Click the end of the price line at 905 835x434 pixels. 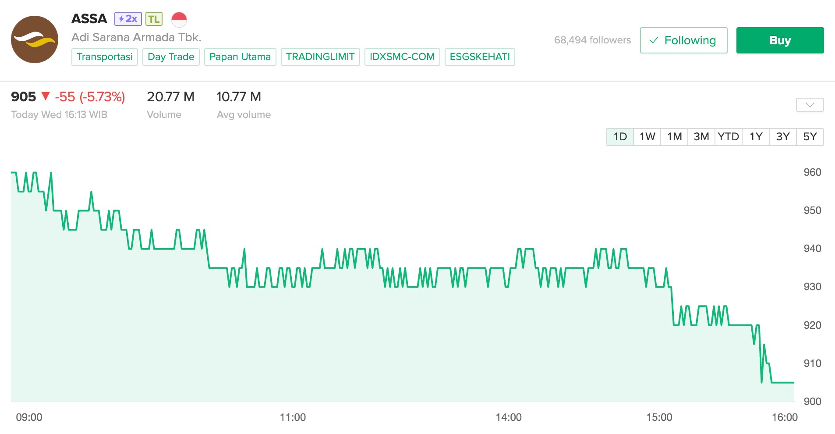(x=793, y=383)
